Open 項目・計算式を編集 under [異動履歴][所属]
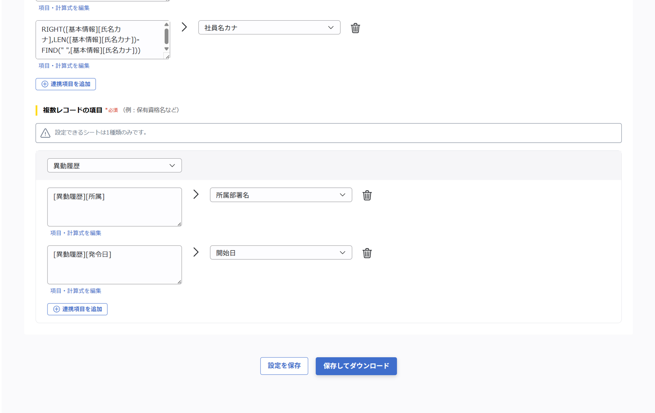 point(76,233)
